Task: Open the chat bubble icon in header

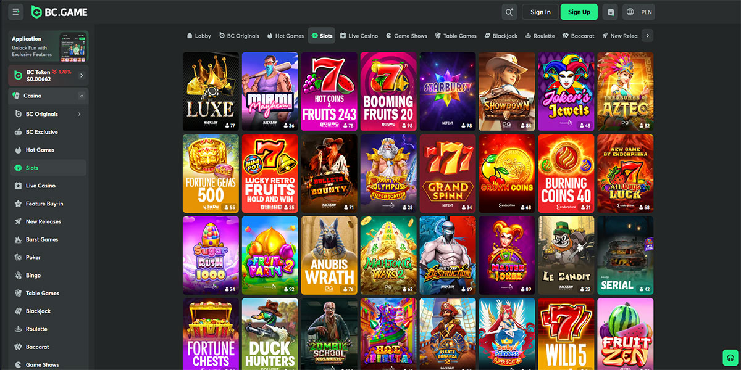Action: [x=611, y=12]
